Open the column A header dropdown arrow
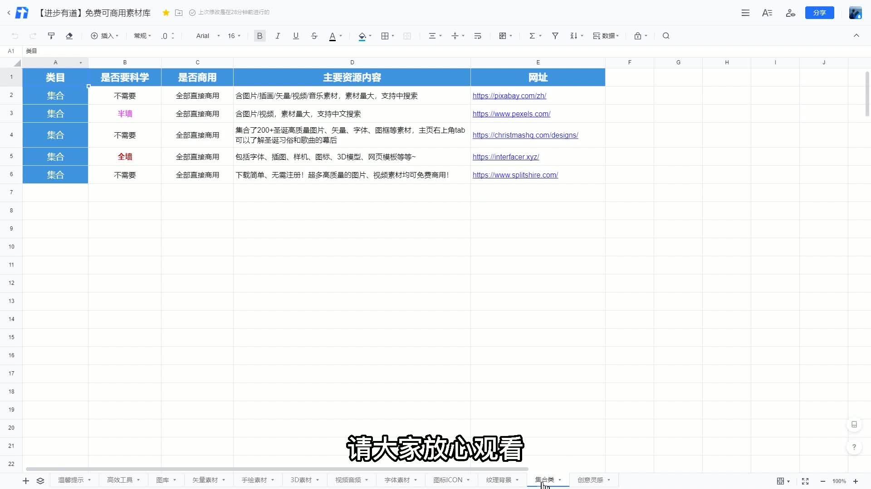Screen dimensions: 871x489 tap(81, 63)
